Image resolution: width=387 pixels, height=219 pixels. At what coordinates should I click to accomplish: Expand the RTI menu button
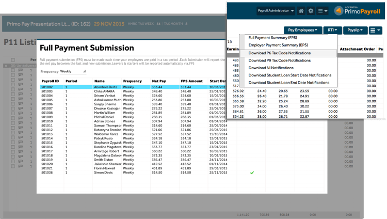(x=332, y=30)
